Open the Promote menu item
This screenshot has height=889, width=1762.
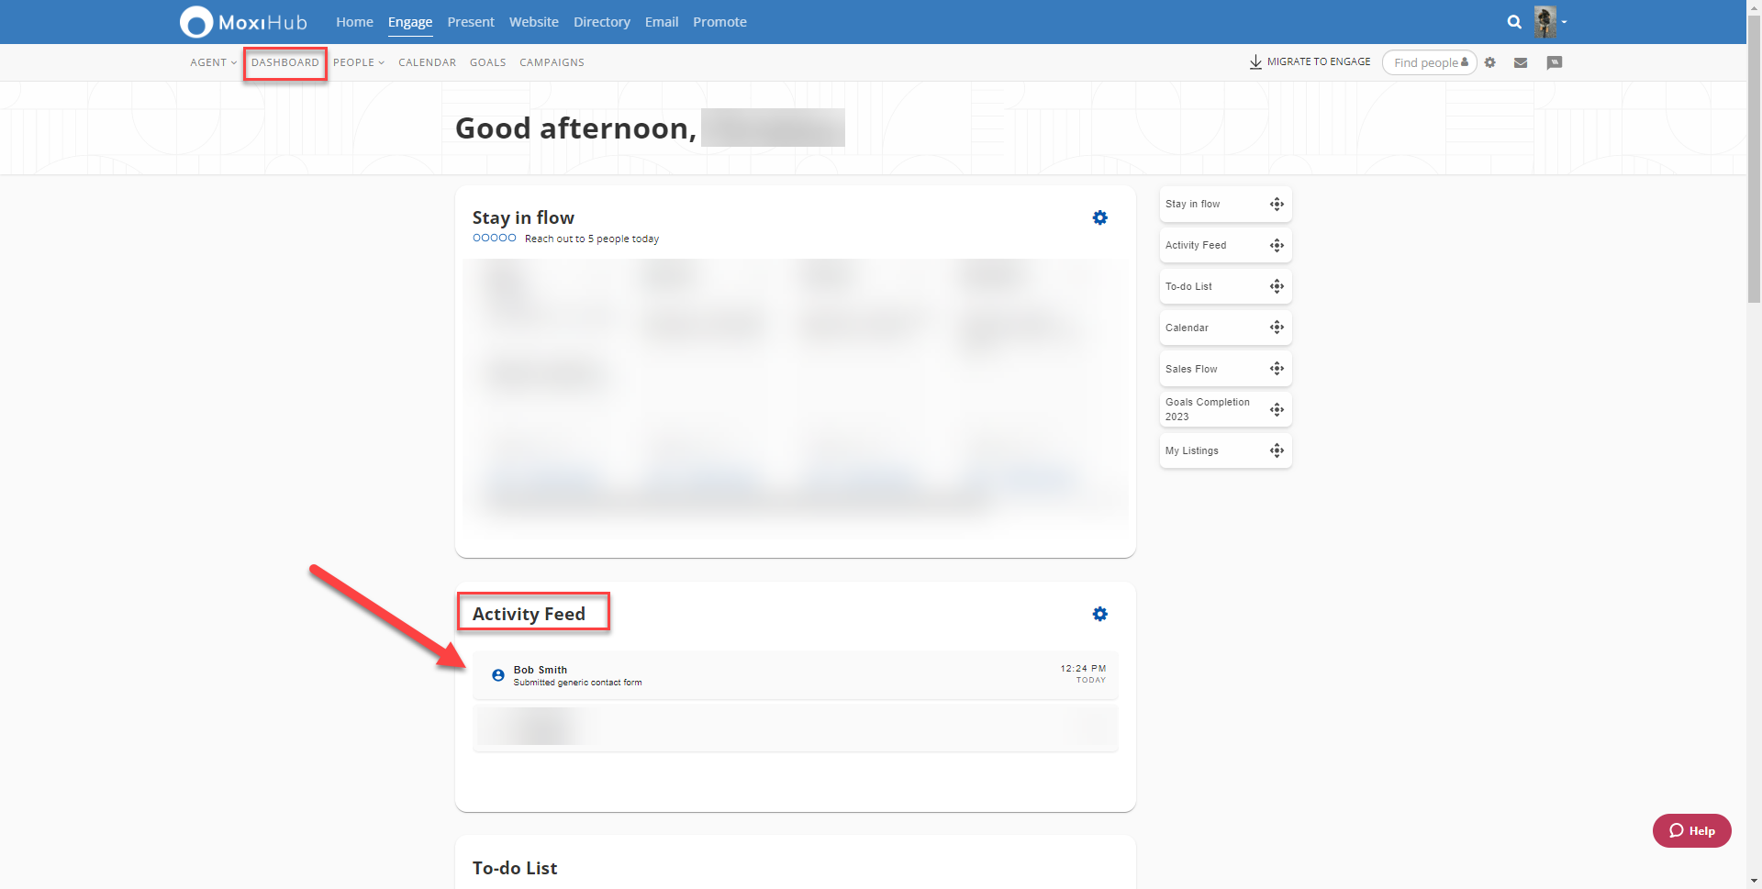click(719, 22)
